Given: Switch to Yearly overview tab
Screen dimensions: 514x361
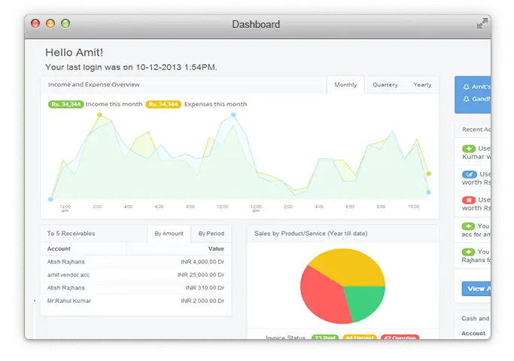Looking at the screenshot, I should pos(422,84).
